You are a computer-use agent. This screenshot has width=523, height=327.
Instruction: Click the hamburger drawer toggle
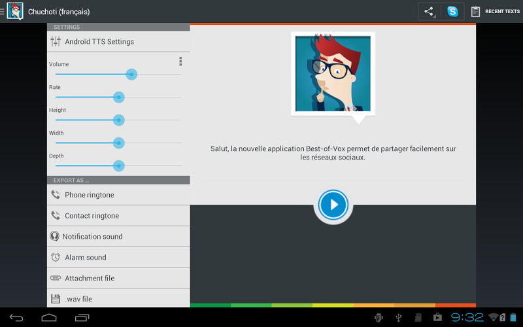point(2,12)
